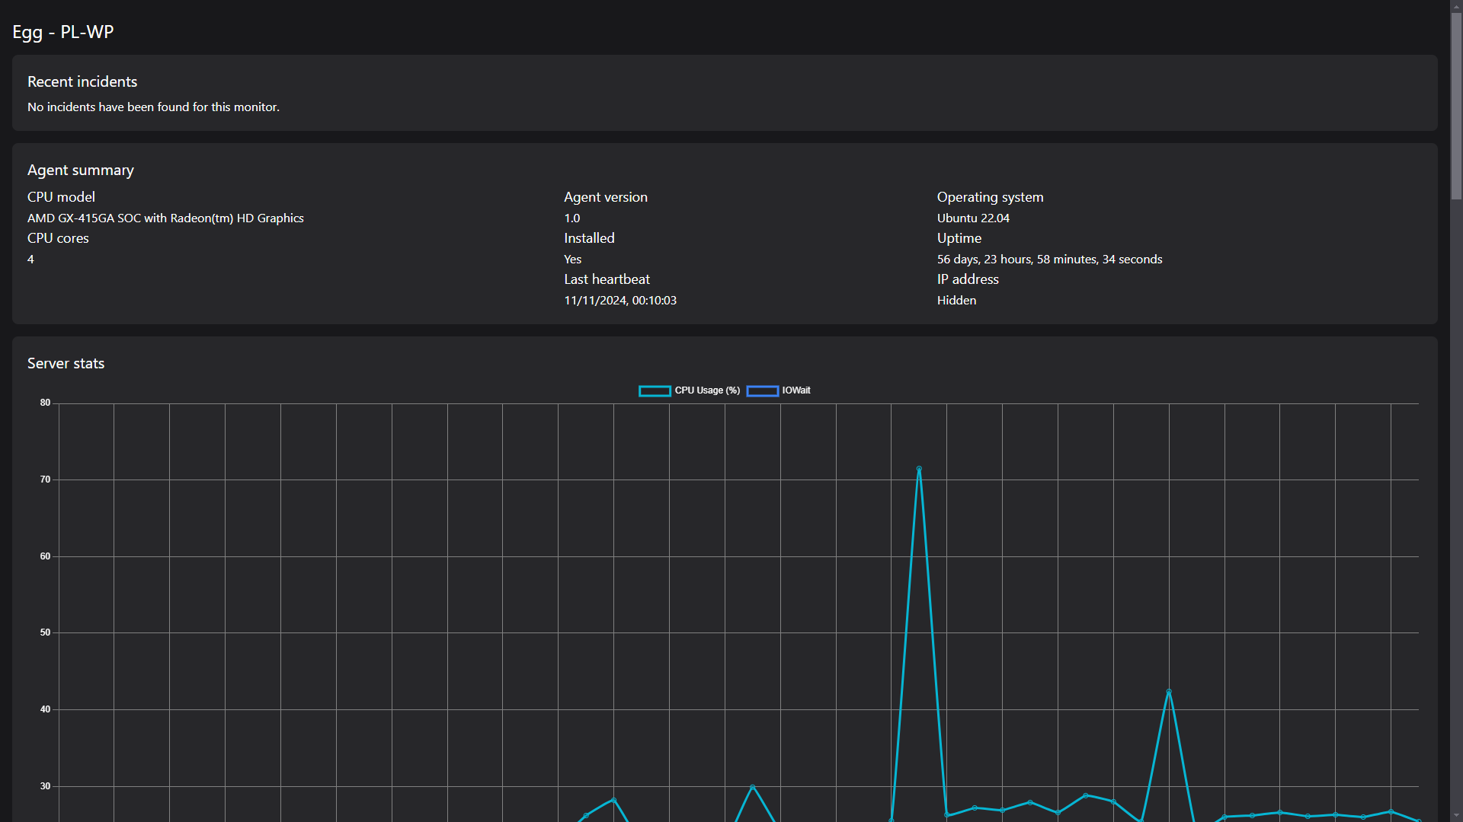Click the page title Egg - PL-WP

[x=63, y=32]
